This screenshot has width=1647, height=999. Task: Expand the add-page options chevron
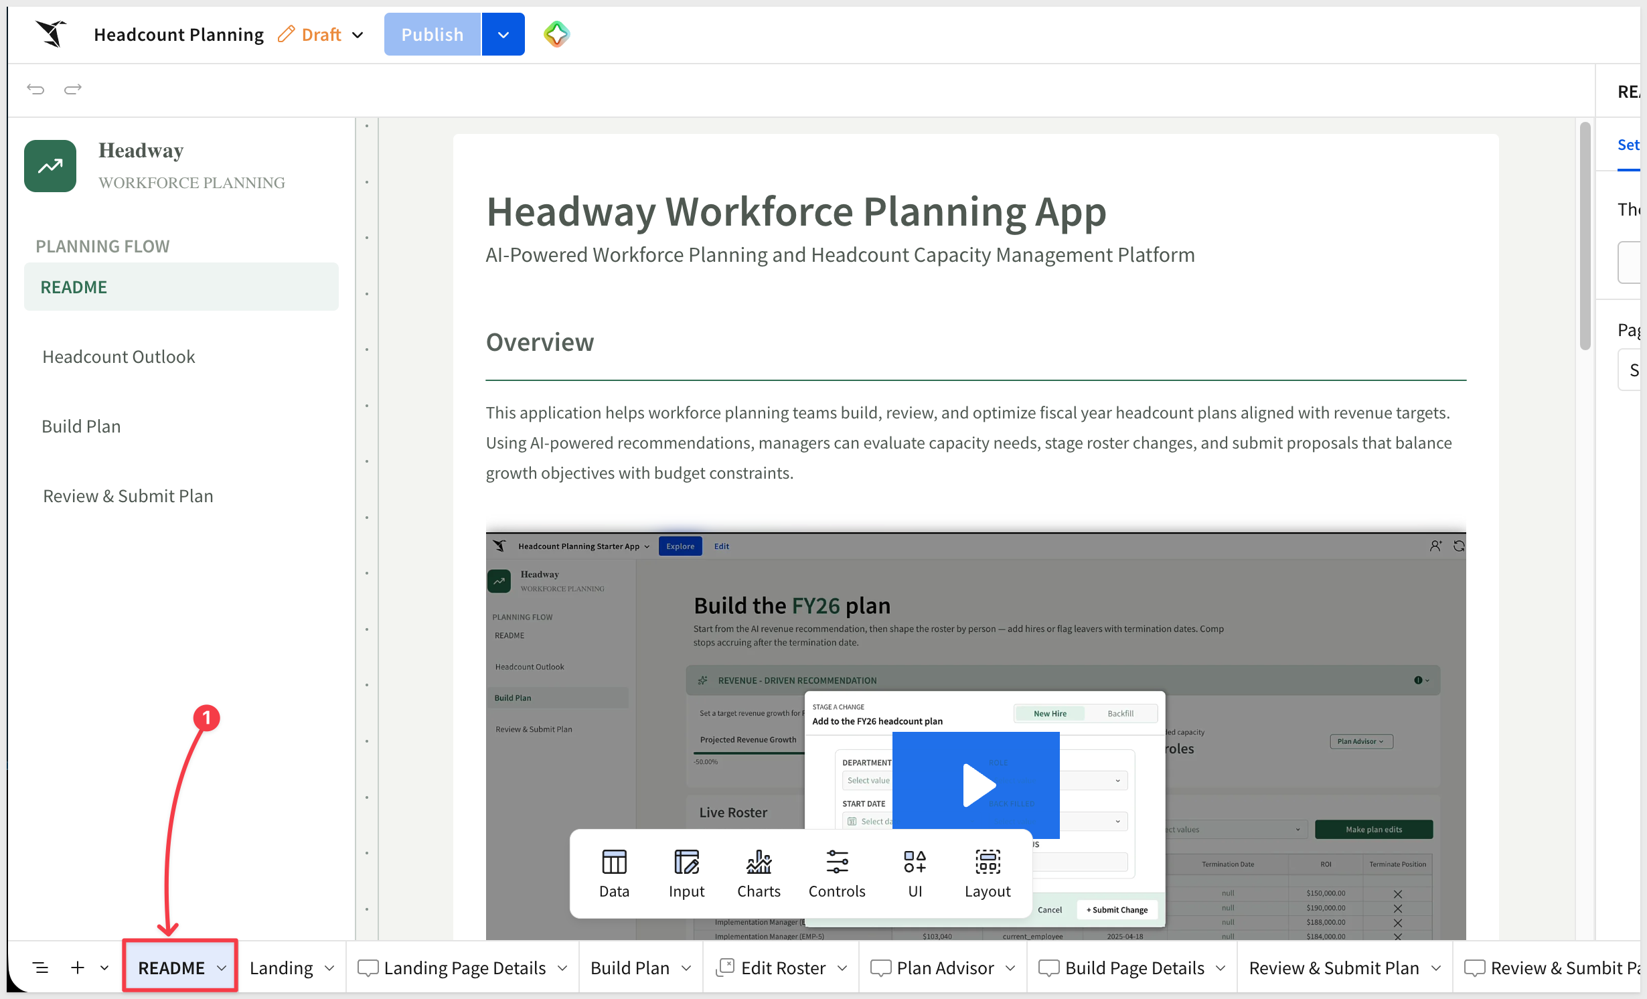tap(104, 968)
